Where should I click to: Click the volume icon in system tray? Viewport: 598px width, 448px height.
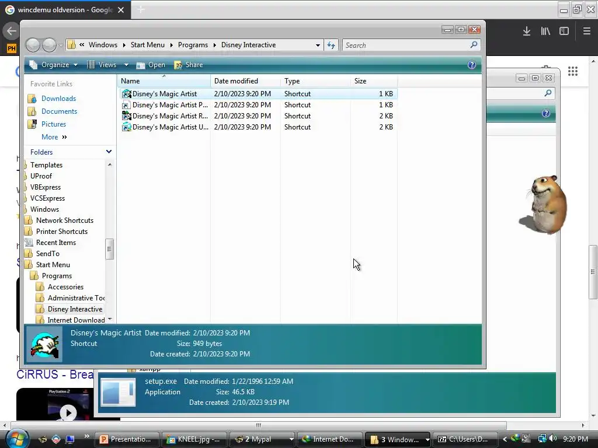tap(552, 439)
